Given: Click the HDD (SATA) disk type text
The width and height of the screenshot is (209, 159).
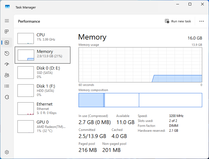Looking at the screenshot, I should 45,91.
